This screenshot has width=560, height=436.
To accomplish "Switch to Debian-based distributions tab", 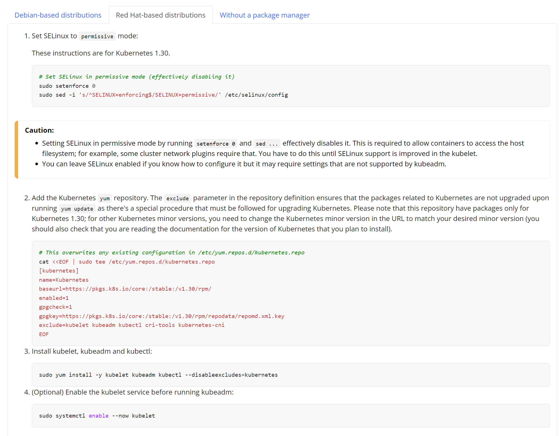I will point(58,15).
